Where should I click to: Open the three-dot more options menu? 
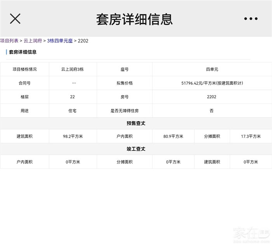[x=251, y=19]
